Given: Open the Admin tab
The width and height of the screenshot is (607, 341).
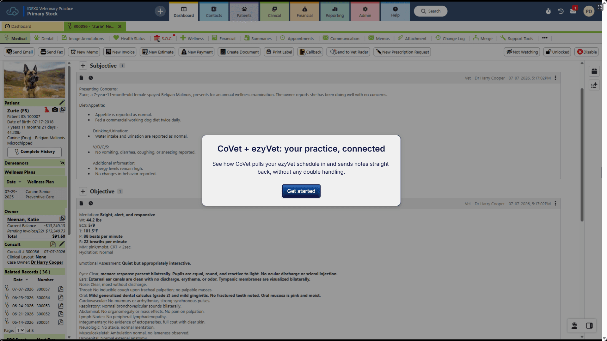Looking at the screenshot, I should (365, 12).
